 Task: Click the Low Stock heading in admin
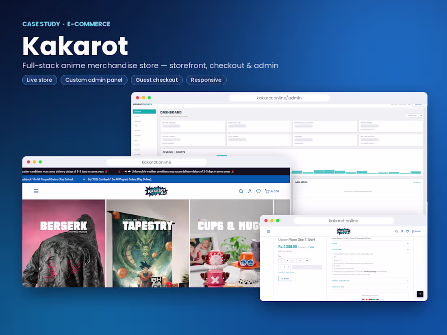tap(302, 182)
